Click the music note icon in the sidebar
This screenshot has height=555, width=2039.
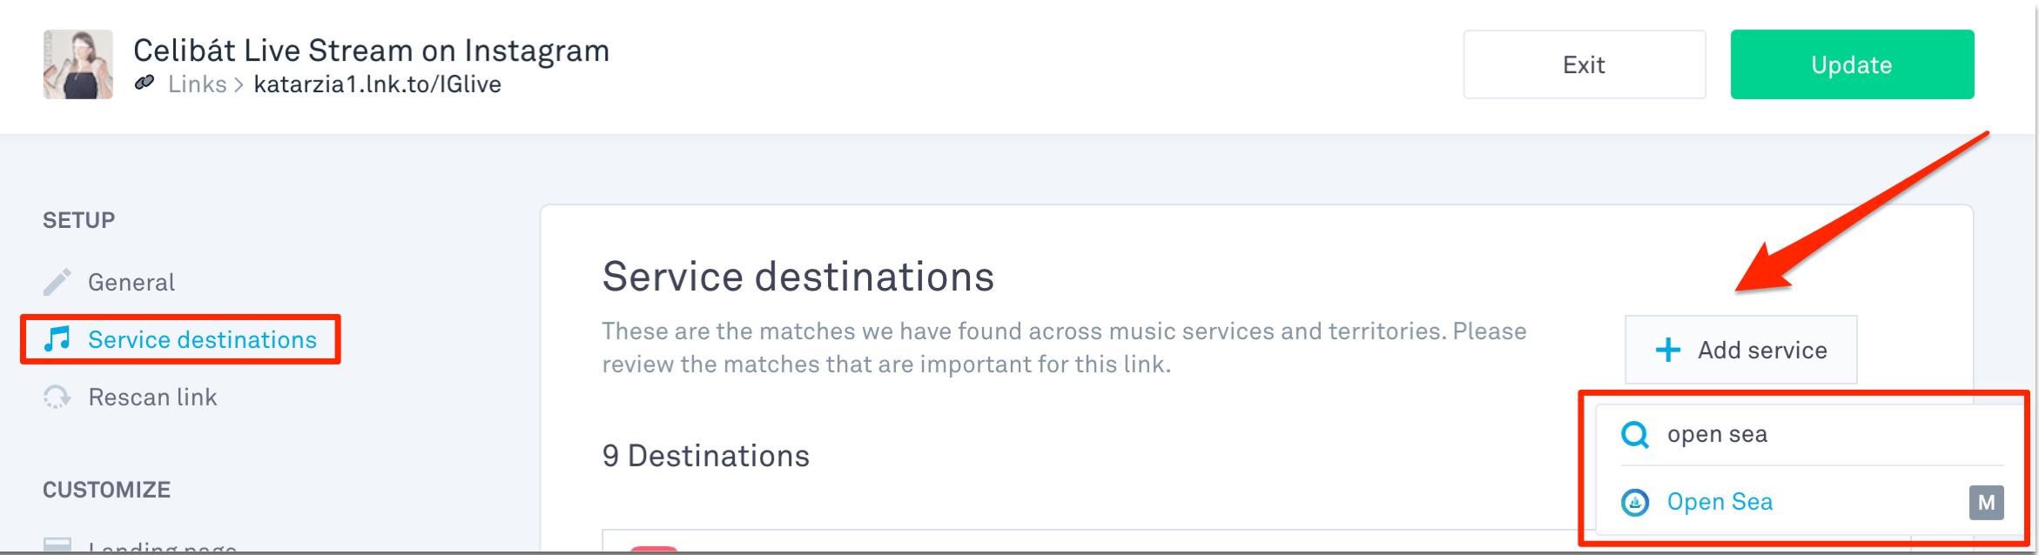pos(57,339)
